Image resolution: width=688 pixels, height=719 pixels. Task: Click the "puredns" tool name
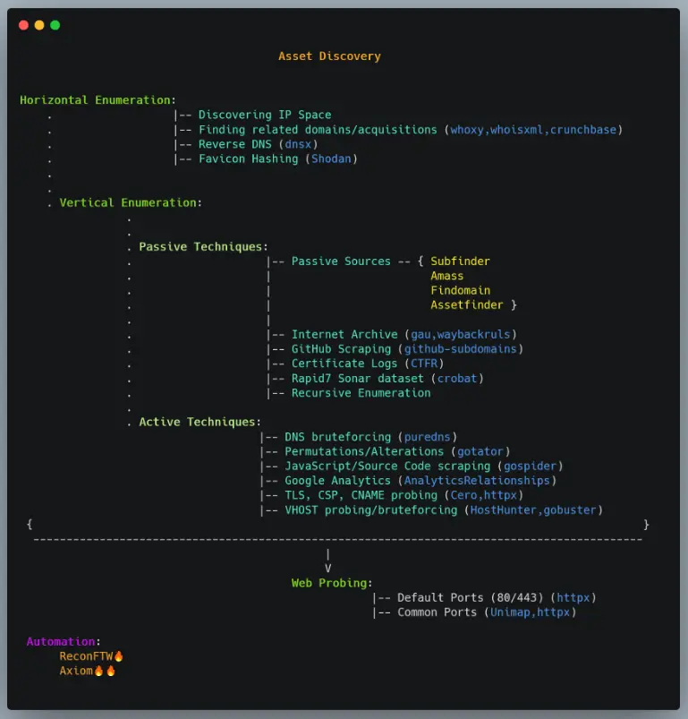coord(428,437)
